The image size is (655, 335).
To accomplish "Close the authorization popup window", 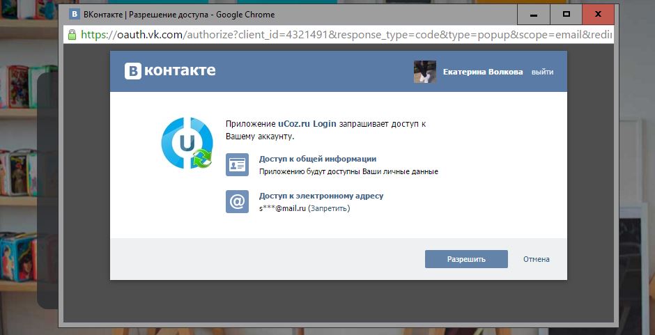I will 598,15.
